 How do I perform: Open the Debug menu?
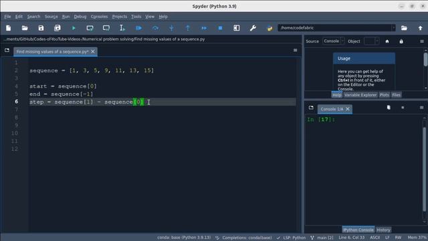pos(80,17)
